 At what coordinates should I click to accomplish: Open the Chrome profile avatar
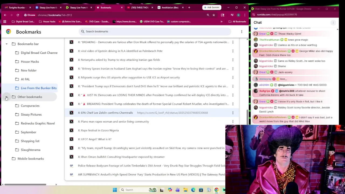pyautogui.click(x=238, y=15)
